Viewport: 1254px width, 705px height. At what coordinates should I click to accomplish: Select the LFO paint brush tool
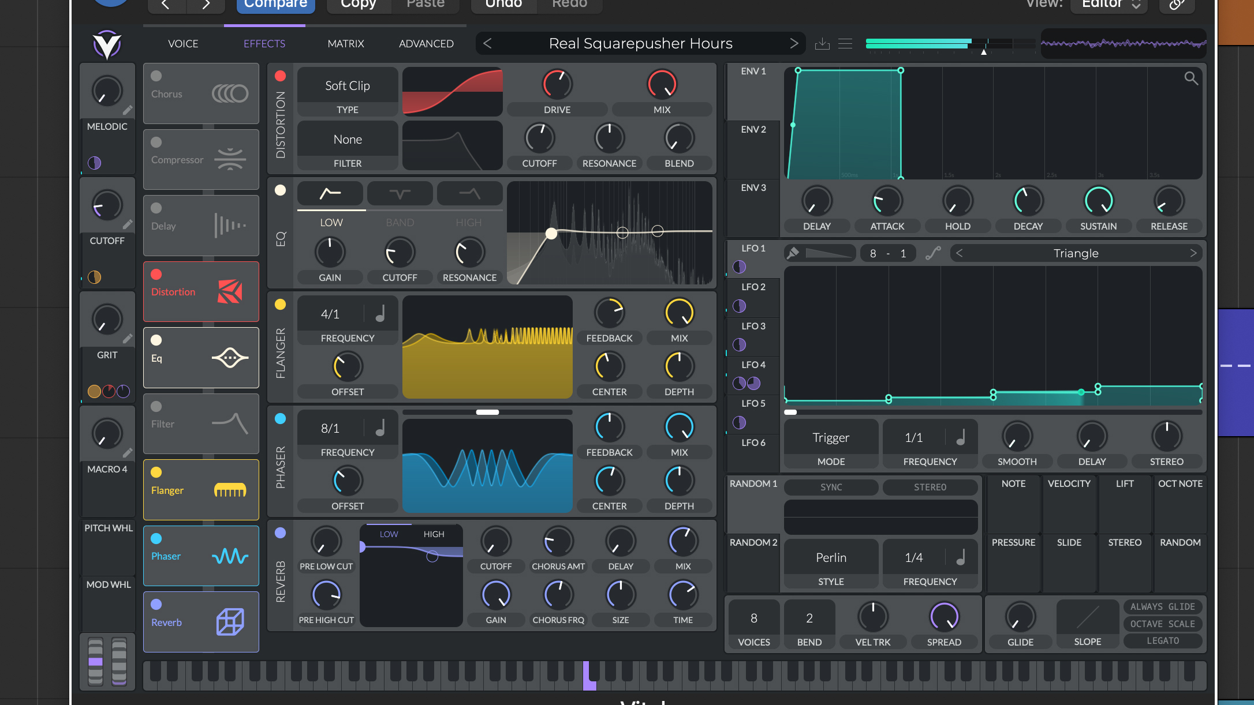tap(793, 253)
